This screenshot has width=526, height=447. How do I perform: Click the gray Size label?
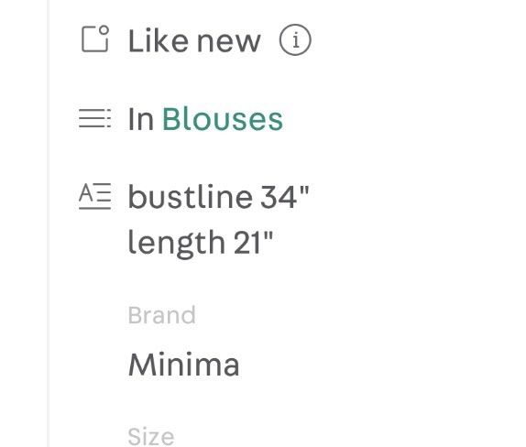pos(151,436)
